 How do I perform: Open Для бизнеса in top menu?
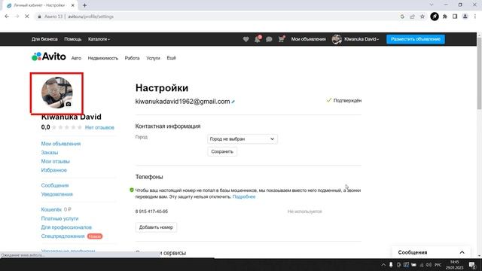(44, 39)
